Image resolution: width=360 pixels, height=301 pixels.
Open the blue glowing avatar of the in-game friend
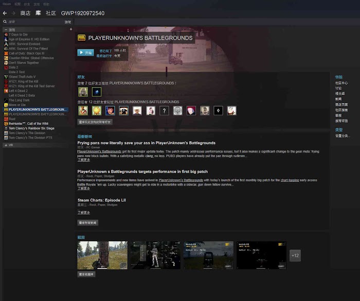[97, 92]
